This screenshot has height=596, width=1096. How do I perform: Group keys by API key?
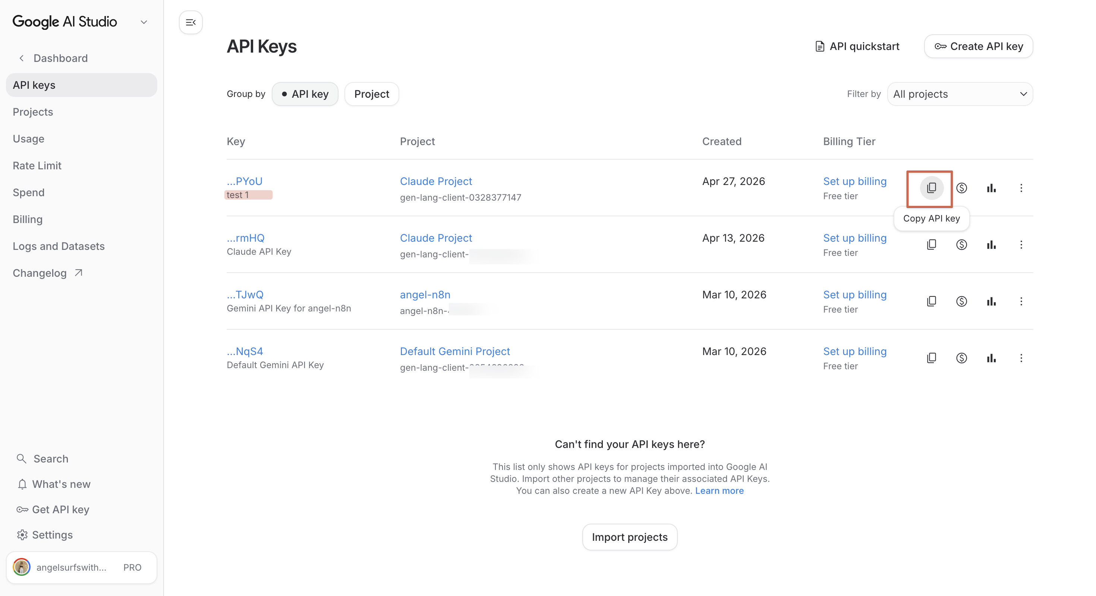coord(305,94)
